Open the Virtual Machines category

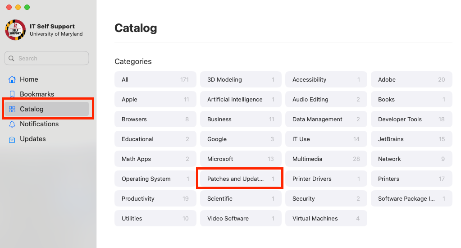pos(326,218)
